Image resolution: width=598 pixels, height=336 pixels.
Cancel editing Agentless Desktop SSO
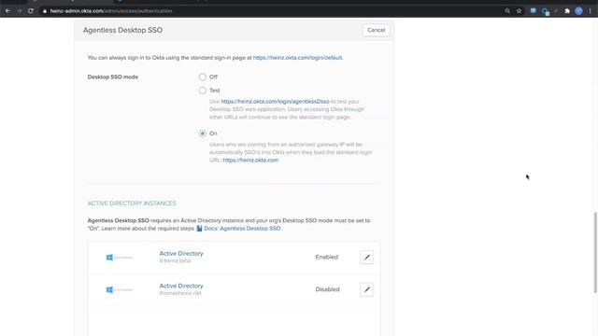(376, 30)
